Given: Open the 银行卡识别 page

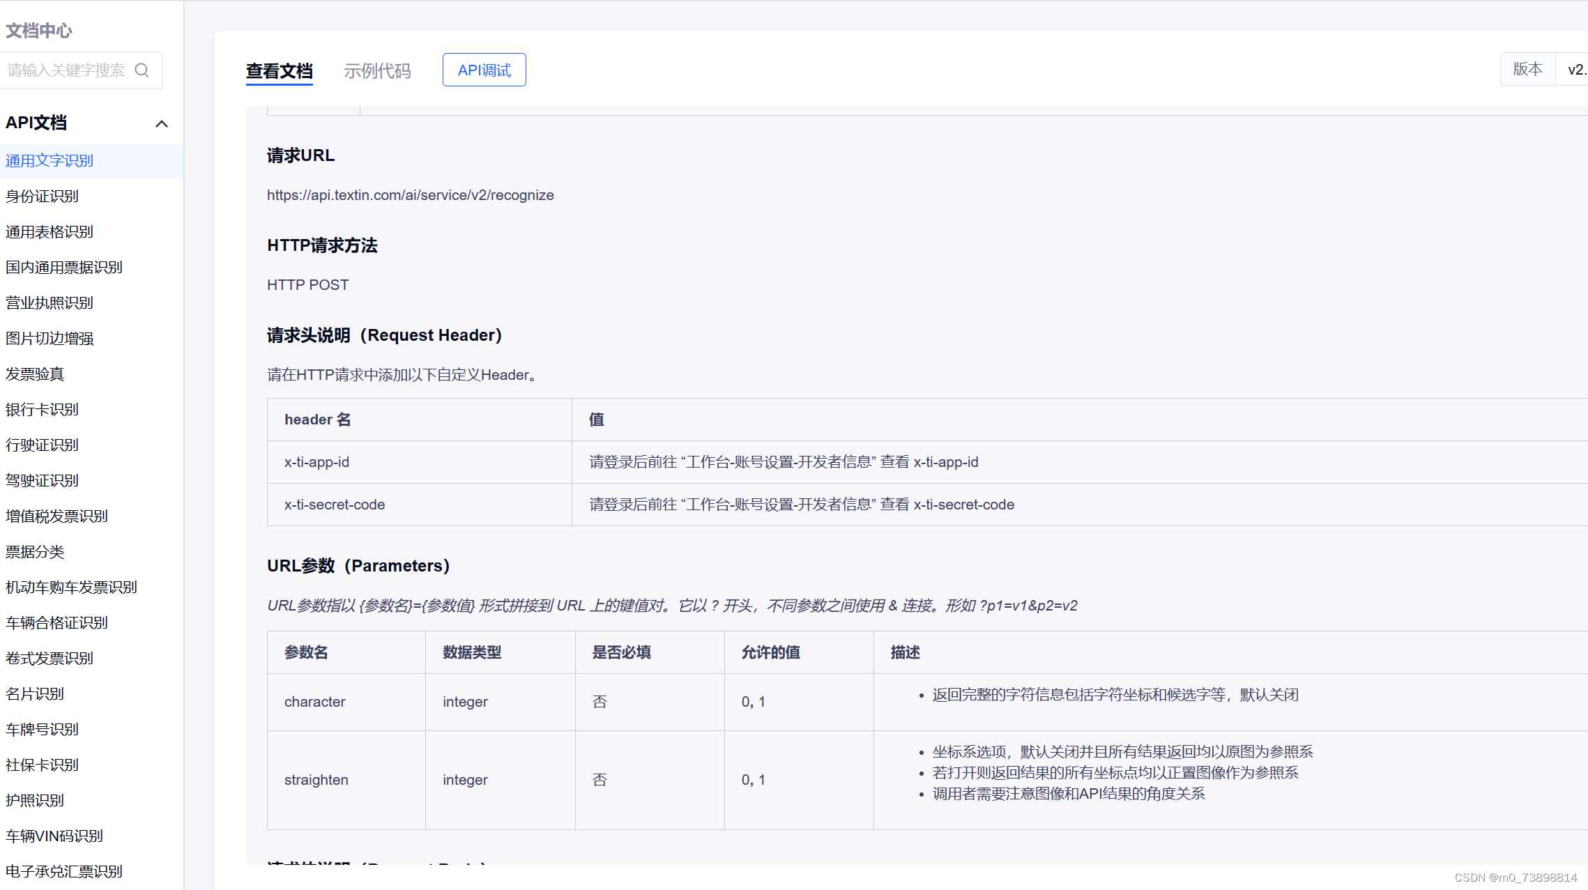Looking at the screenshot, I should [x=42, y=409].
